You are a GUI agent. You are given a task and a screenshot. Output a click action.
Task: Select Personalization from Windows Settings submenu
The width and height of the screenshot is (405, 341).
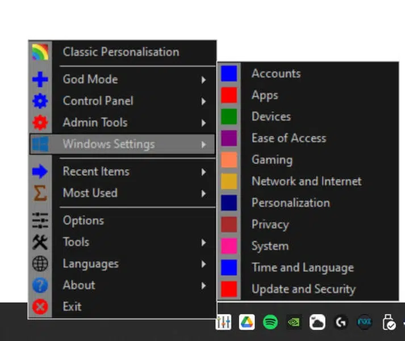tap(290, 203)
